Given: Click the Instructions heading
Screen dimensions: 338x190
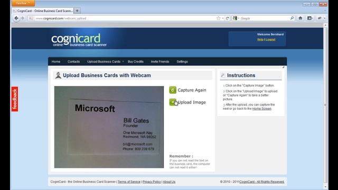Looking at the screenshot, I should (241, 75).
